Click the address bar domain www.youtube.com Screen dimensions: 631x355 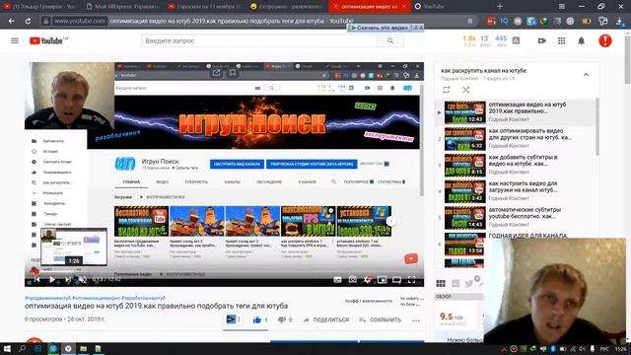point(79,21)
